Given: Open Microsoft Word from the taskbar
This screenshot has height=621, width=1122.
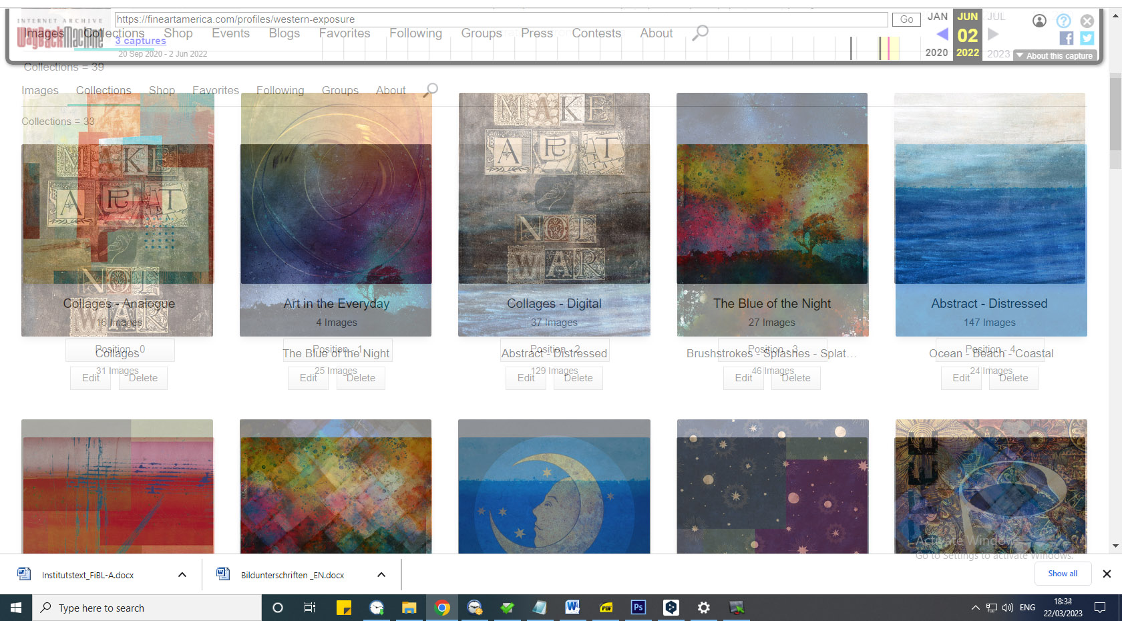Looking at the screenshot, I should pos(572,608).
